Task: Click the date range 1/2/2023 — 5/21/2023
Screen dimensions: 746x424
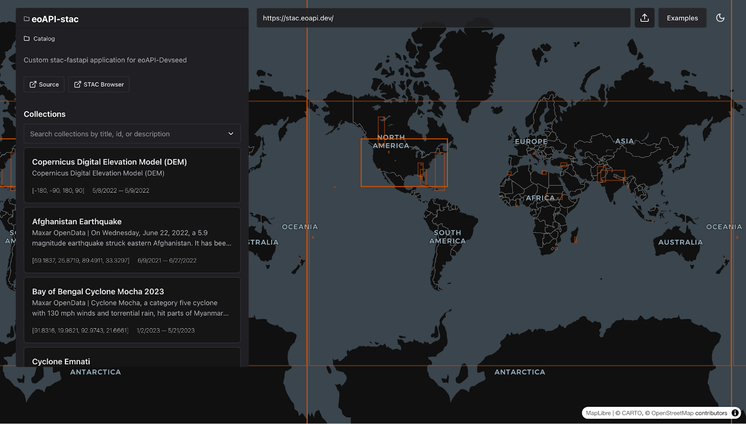Action: click(166, 330)
